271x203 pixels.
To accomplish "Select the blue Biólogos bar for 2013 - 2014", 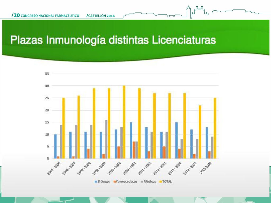I will [x=177, y=140].
